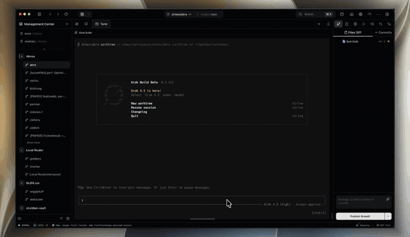410x237 pixels.
Task: Select the alakazam worktree
Action: pyautogui.click(x=46, y=199)
